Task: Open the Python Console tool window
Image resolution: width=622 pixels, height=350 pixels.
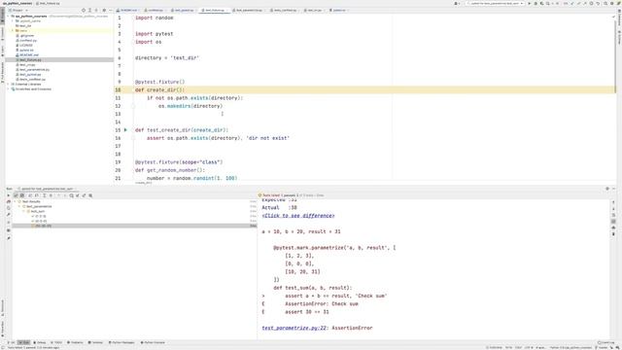Action: point(153,342)
